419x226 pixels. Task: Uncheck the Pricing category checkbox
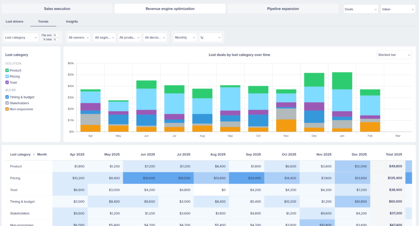(7, 77)
